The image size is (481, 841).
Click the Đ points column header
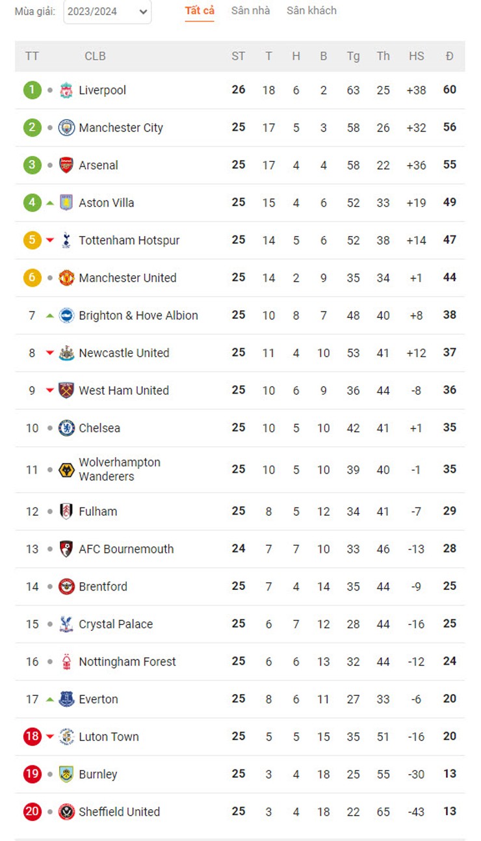tap(450, 57)
